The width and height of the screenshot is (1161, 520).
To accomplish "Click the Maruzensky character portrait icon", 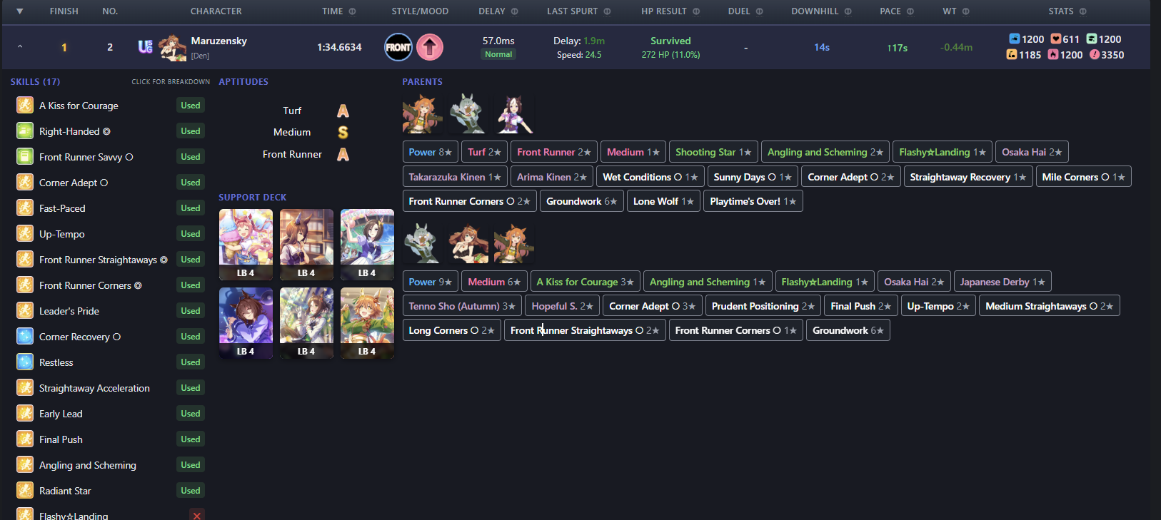I will pos(172,47).
